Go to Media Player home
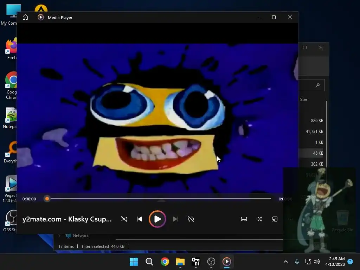Image resolution: width=360 pixels, height=270 pixels. pyautogui.click(x=25, y=17)
